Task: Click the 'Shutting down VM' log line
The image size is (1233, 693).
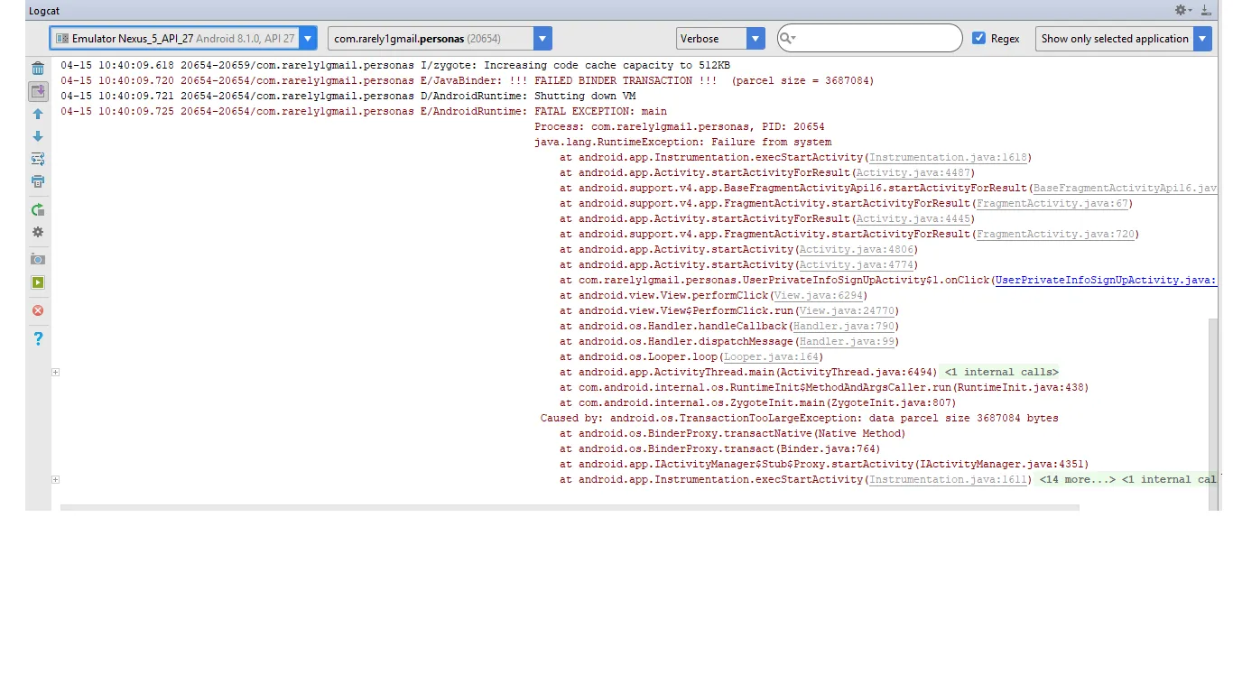Action: (348, 96)
